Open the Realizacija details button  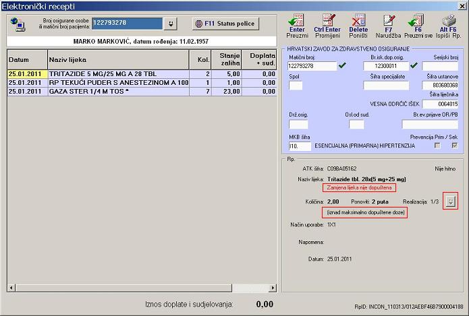pos(451,201)
